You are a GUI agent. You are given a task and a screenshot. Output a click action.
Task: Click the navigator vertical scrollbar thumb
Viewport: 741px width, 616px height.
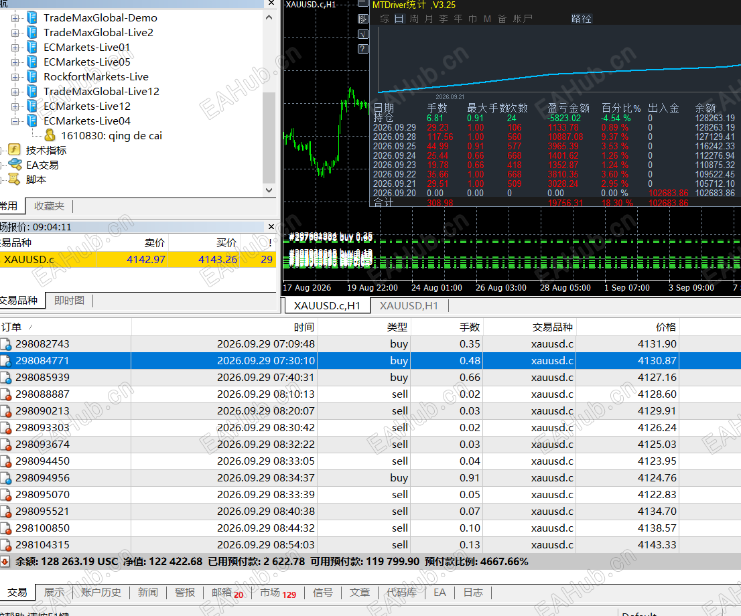tap(269, 137)
